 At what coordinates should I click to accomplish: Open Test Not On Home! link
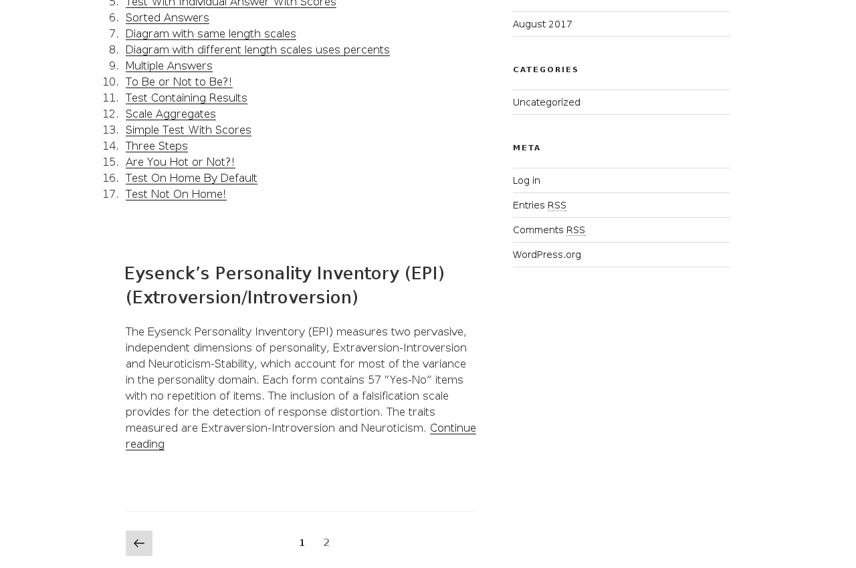click(176, 194)
